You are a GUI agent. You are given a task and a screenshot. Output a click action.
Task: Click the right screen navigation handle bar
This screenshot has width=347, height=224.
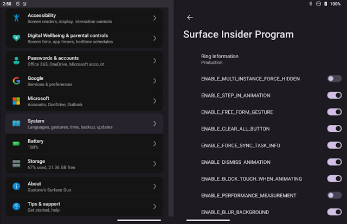tap(208, 220)
